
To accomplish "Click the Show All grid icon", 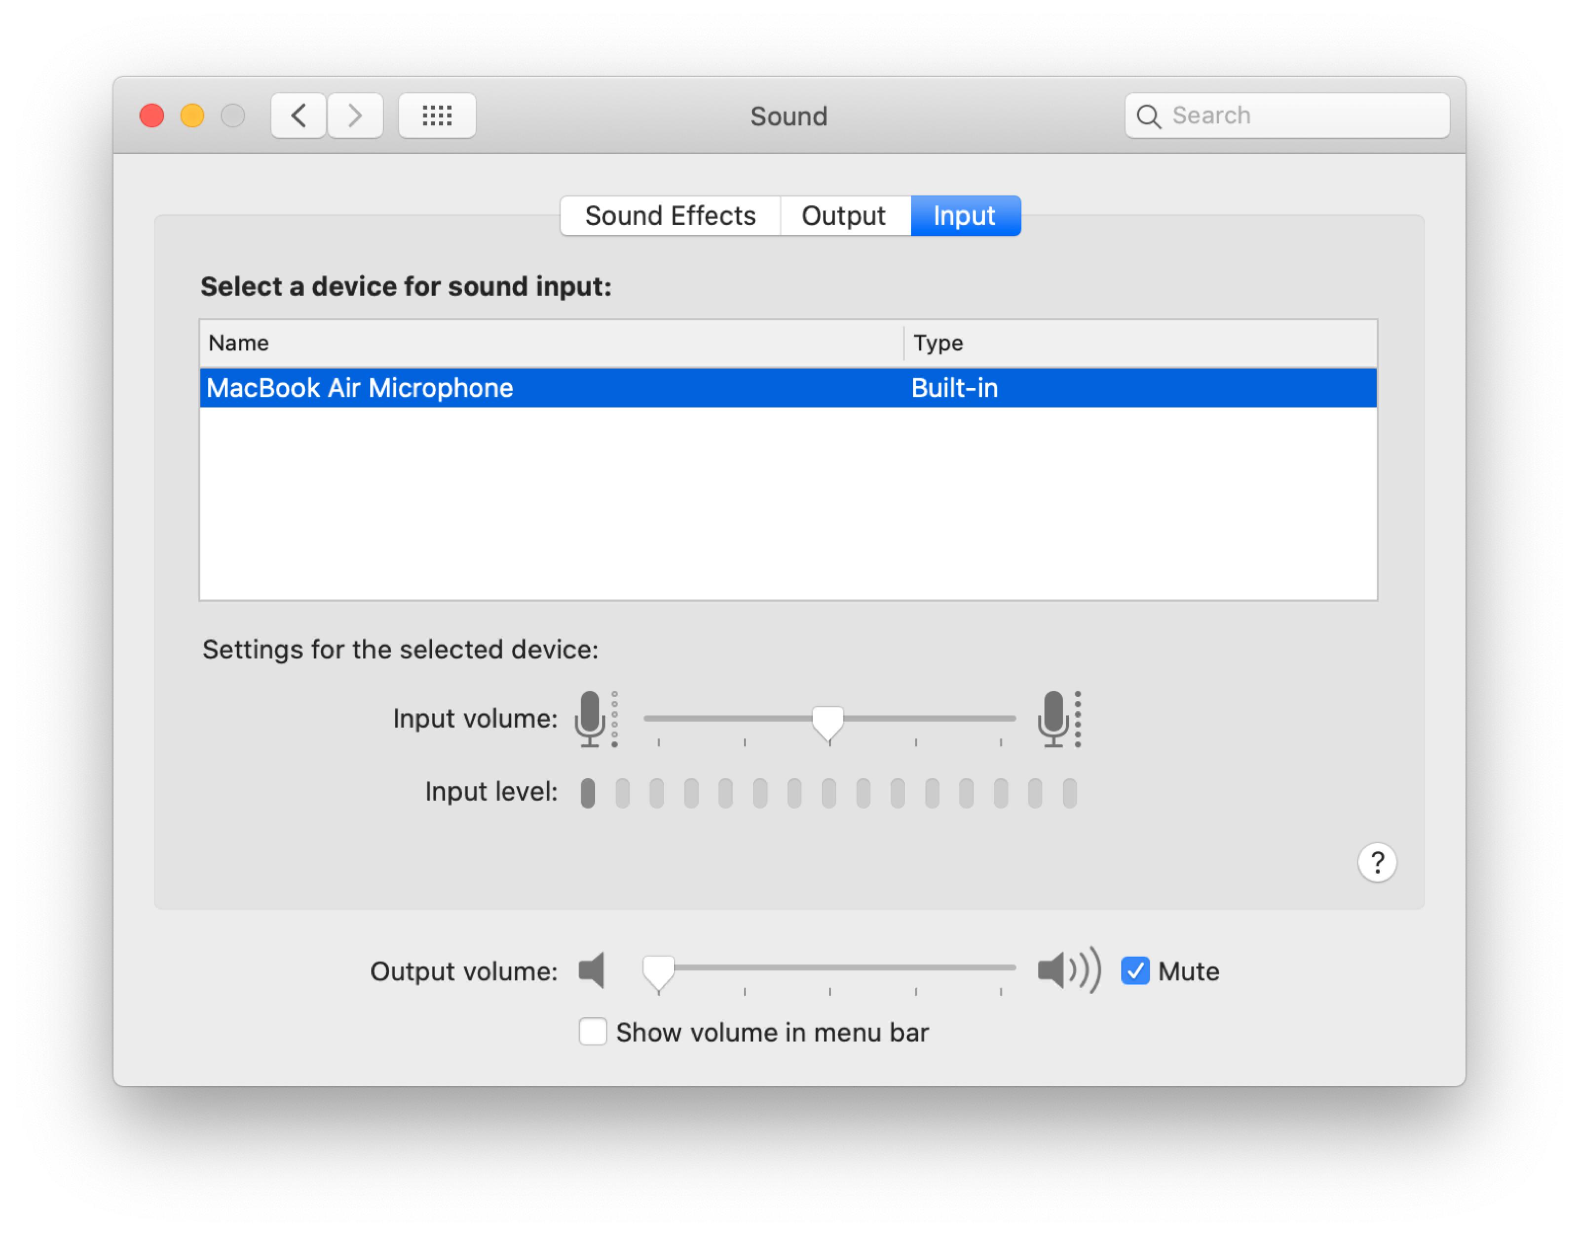I will click(x=436, y=115).
